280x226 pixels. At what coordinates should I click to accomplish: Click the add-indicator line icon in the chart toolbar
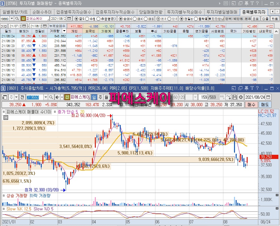pos(228,97)
